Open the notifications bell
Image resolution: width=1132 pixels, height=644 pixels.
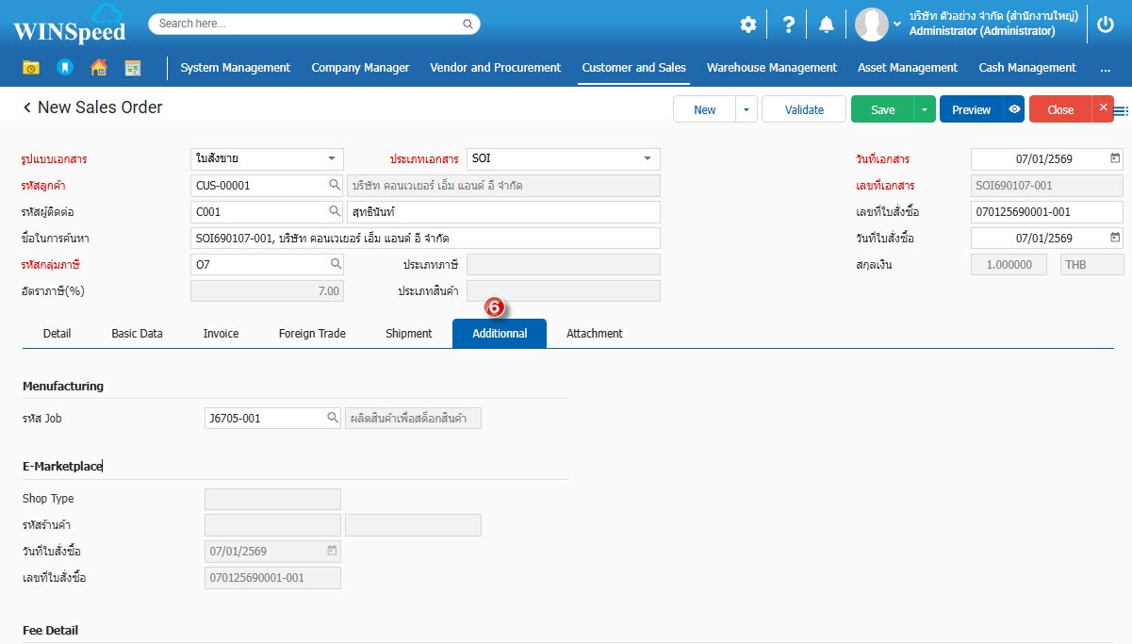coord(826,25)
